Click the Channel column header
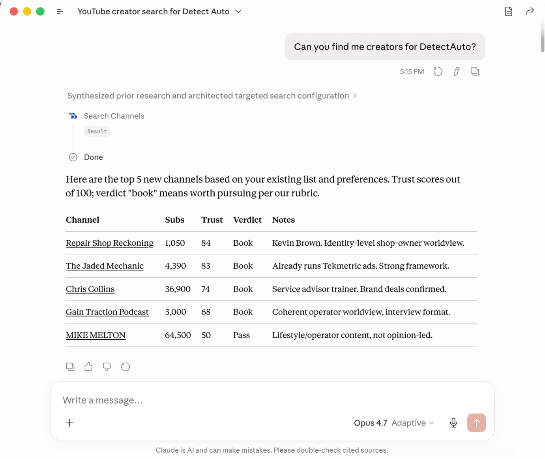This screenshot has height=459, width=545. (82, 220)
